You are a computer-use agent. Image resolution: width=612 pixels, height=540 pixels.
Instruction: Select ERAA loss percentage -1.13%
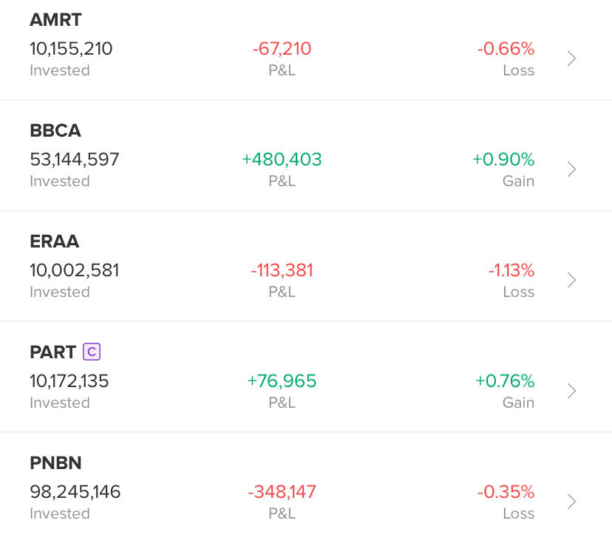(x=511, y=270)
